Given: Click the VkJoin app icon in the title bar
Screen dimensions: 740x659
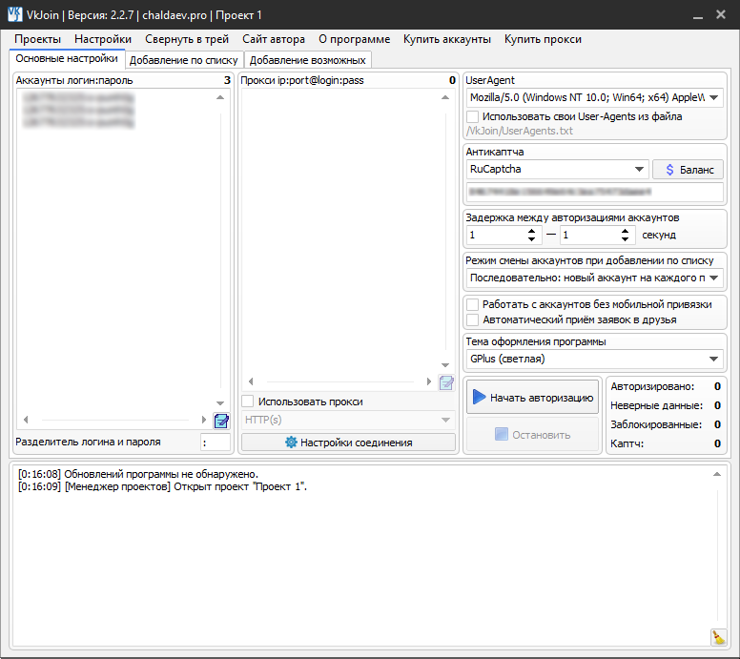Looking at the screenshot, I should (13, 15).
